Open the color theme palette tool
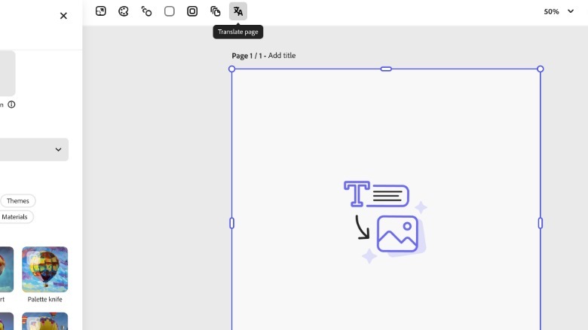Screen dimensions: 588x330 click(x=124, y=11)
